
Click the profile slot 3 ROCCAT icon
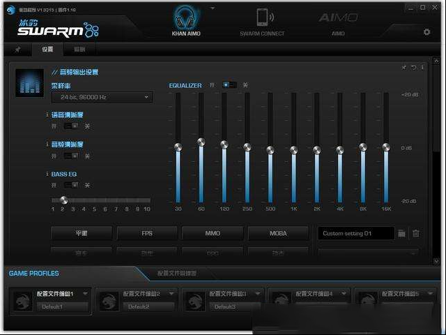point(195,301)
